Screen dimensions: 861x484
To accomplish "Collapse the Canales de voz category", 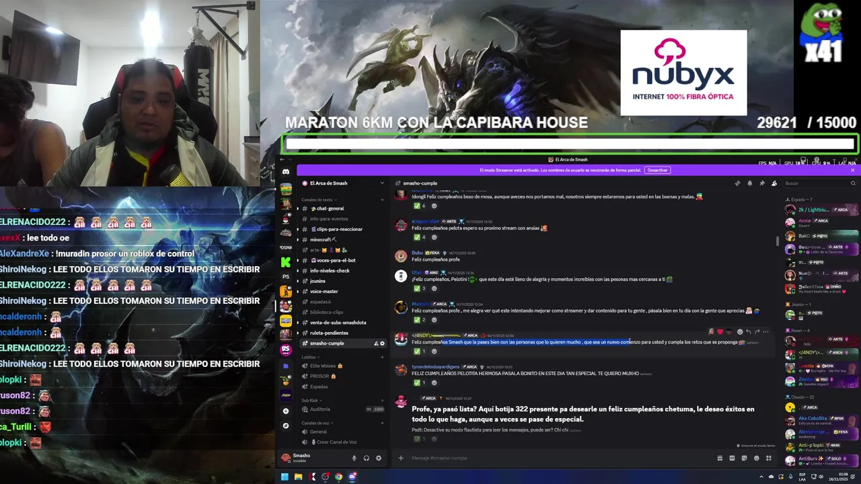I will [316, 423].
